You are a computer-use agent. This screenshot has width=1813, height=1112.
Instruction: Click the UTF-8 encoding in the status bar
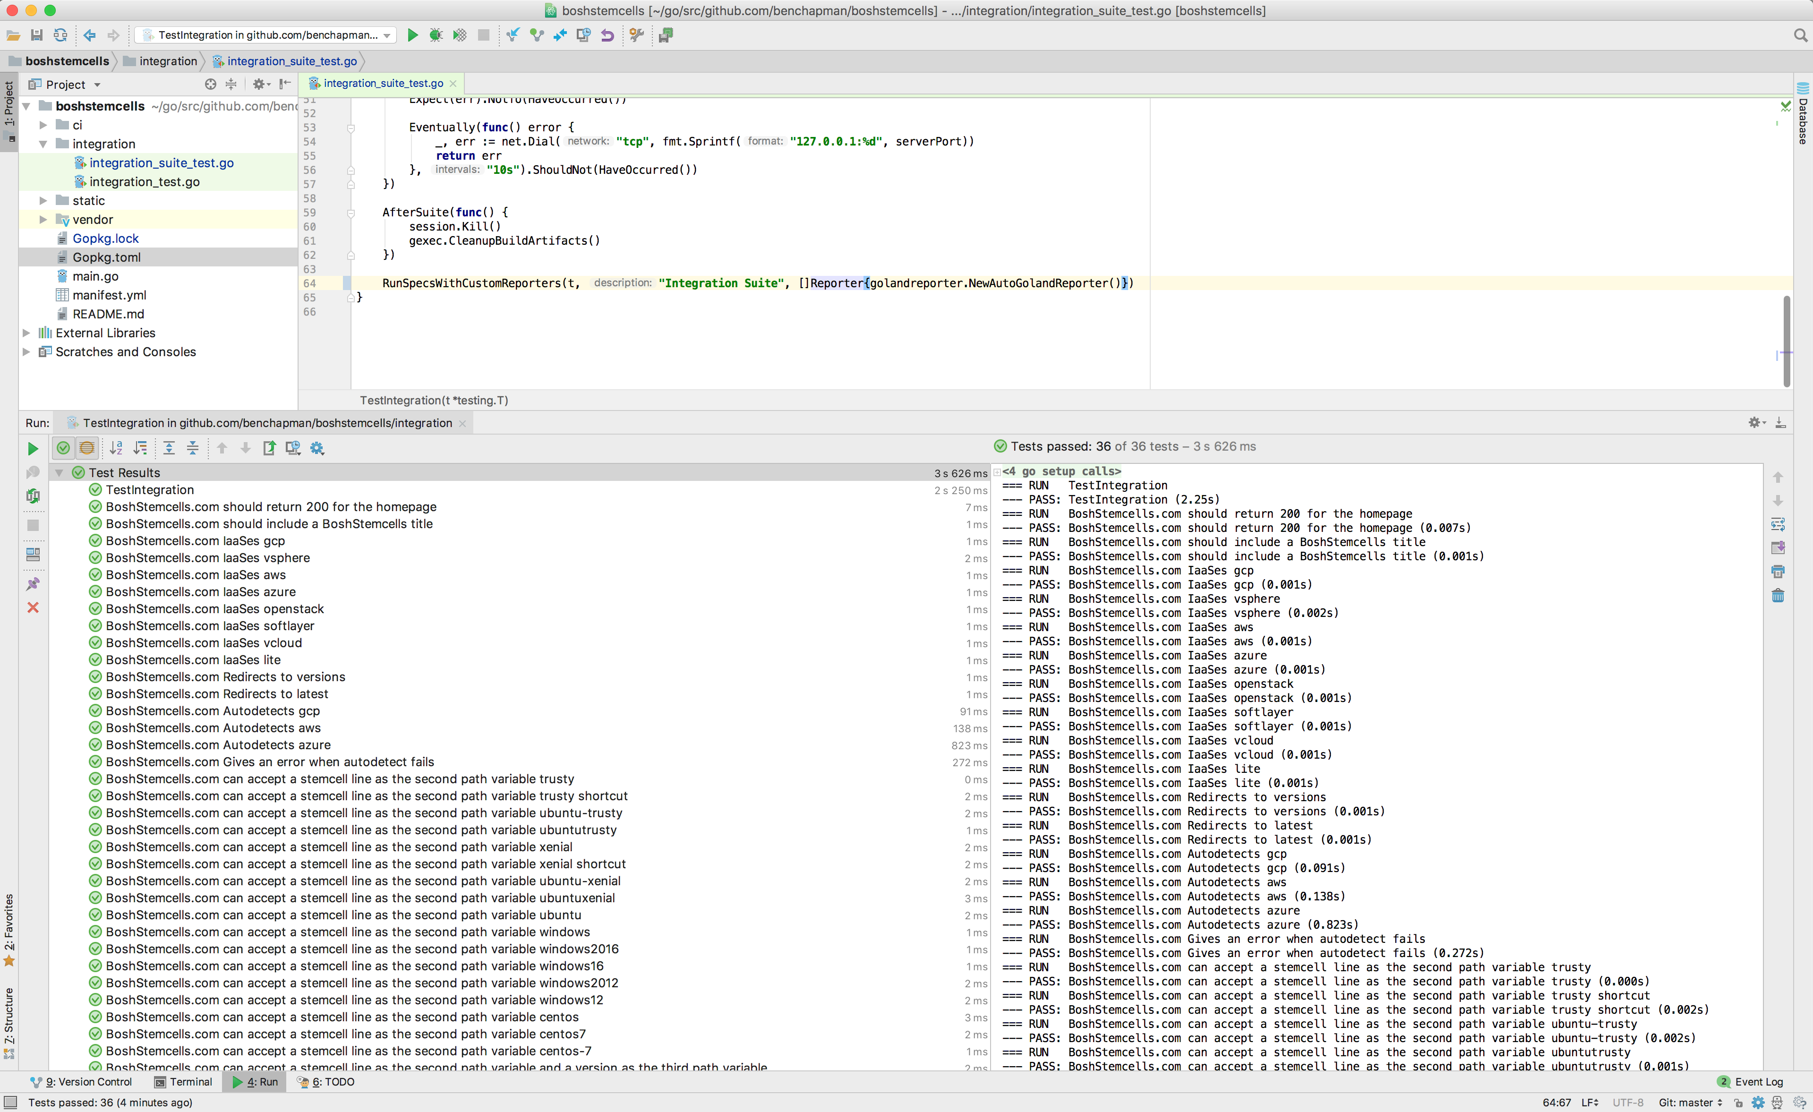point(1627,1103)
